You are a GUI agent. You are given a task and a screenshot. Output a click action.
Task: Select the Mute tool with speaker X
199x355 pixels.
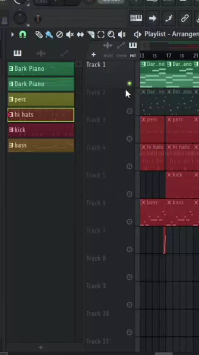click(70, 35)
